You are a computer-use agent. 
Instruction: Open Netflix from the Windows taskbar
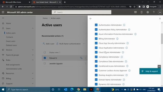click(91, 89)
